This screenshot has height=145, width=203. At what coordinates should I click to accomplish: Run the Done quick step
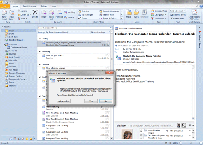82,18
